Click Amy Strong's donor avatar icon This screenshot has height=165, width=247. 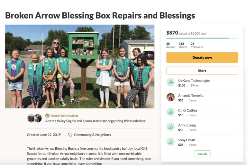coord(170,127)
